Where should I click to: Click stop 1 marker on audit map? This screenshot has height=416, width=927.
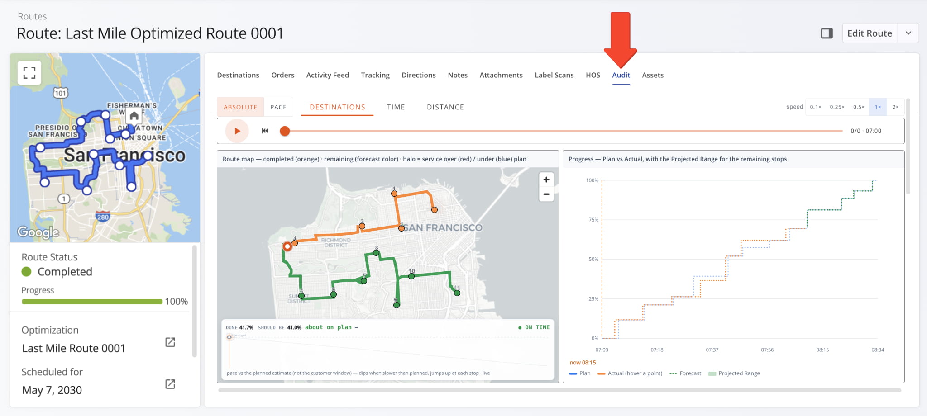[394, 193]
